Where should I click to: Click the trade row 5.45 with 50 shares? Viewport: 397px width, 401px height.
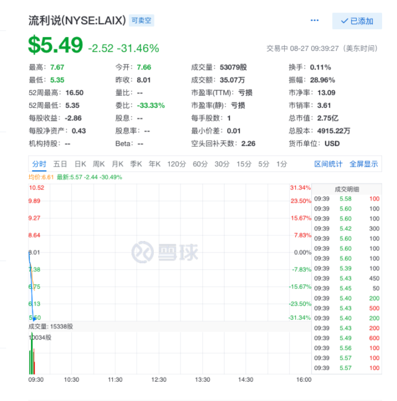pos(347,289)
